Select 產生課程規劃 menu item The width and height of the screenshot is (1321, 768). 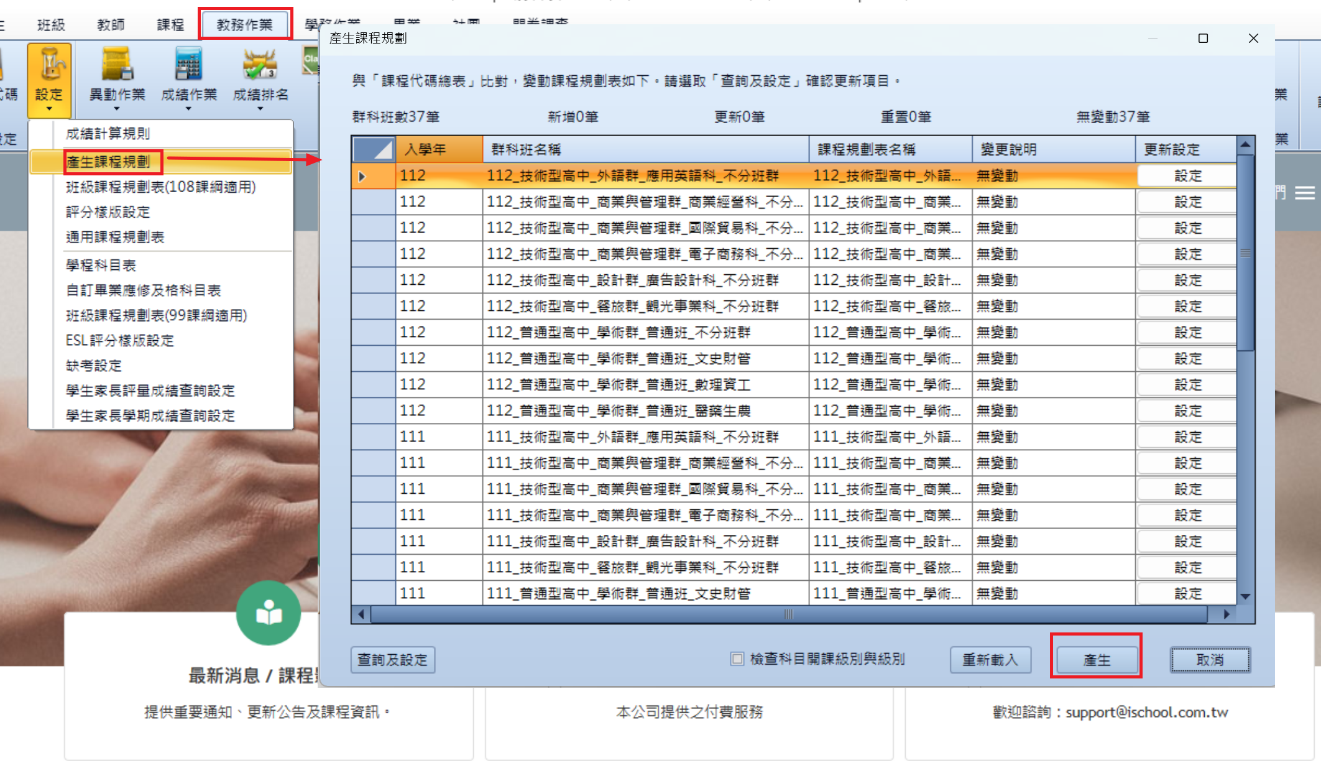coord(160,162)
